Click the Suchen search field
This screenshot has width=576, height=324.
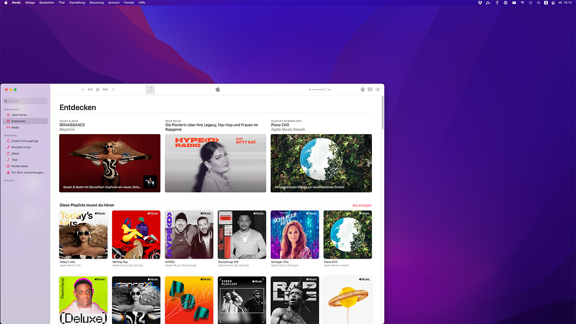click(x=26, y=101)
